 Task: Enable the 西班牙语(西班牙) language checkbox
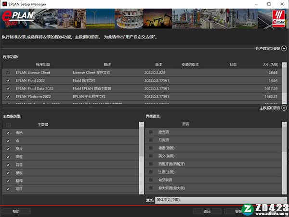pyautogui.click(x=151, y=164)
